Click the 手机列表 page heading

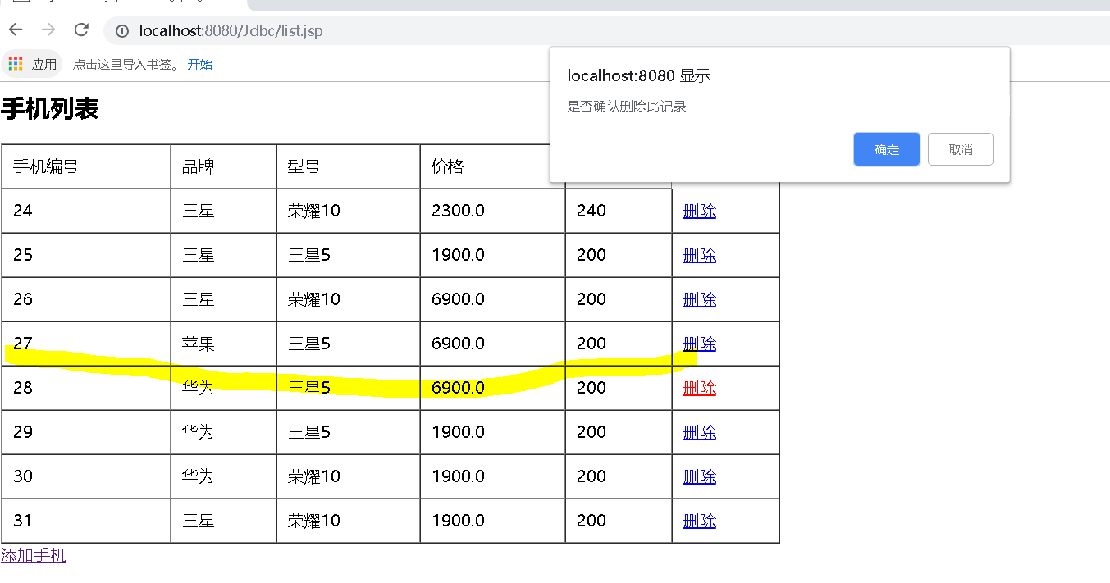(x=50, y=108)
